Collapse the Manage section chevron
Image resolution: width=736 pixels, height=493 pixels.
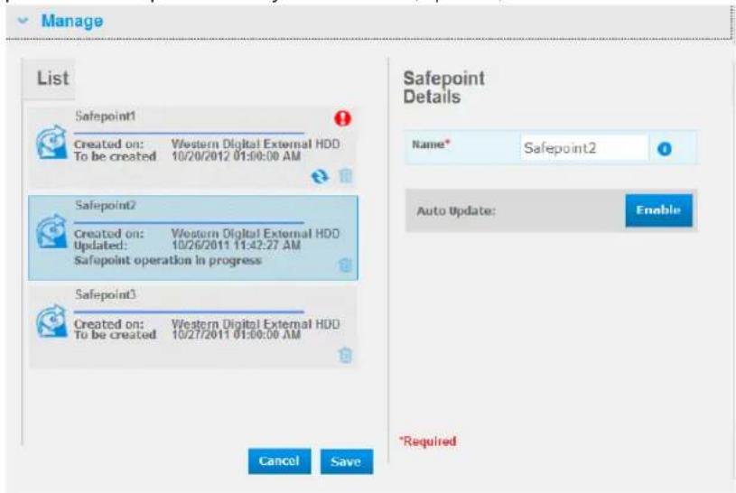[23, 21]
